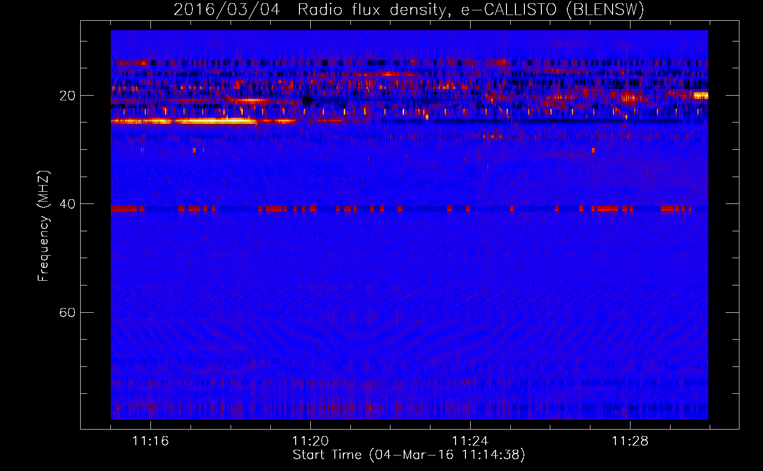
Task: Click the 11:16 time tick label
Action: click(150, 441)
